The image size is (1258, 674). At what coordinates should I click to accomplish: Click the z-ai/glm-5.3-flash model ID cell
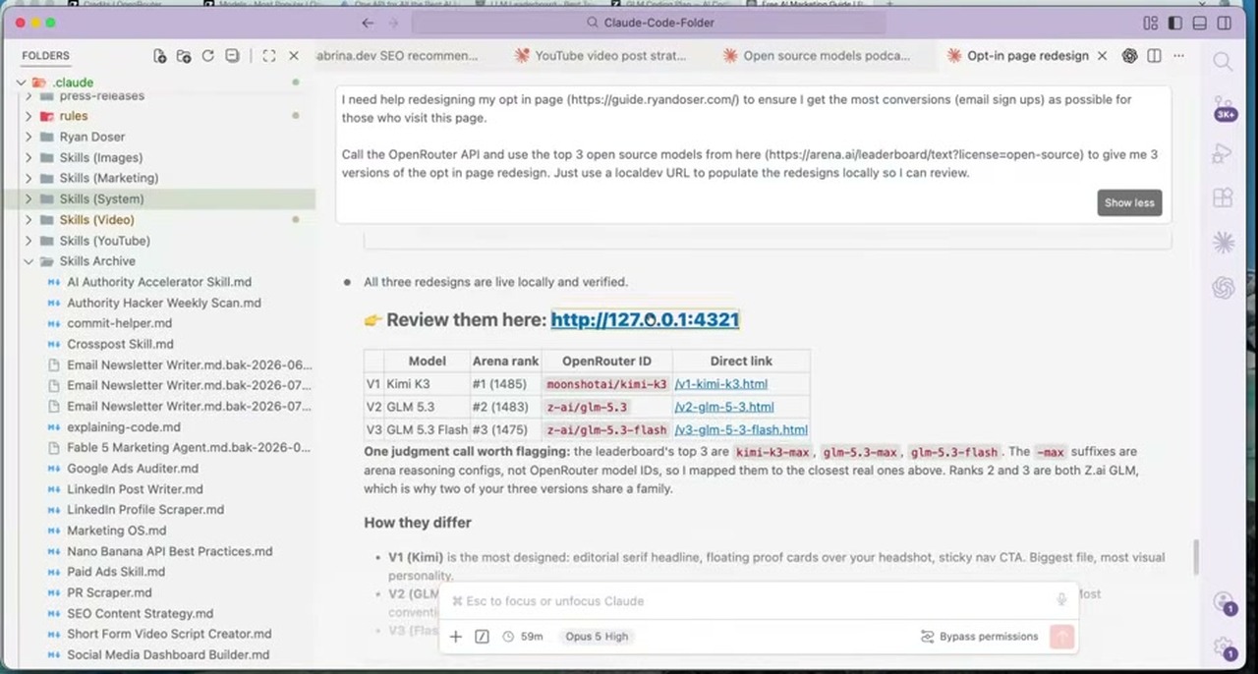(606, 429)
